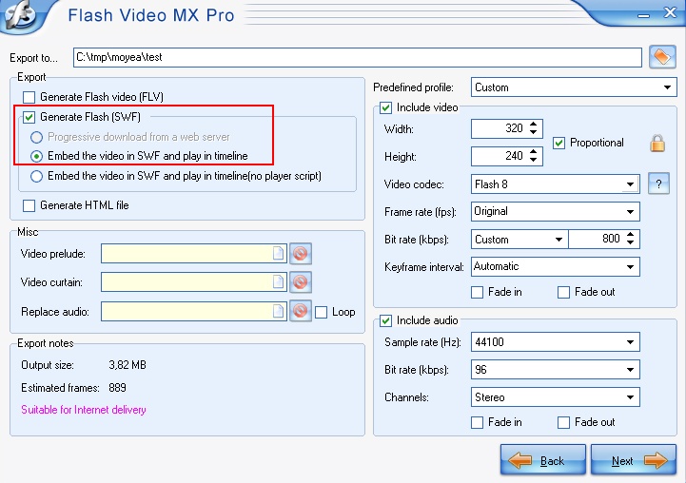This screenshot has width=686, height=483.
Task: Open the Sample rate dropdown
Action: point(630,342)
